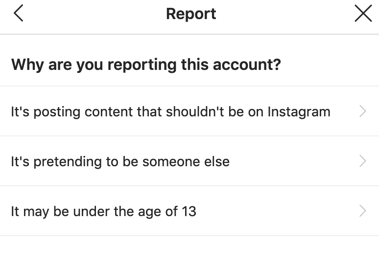Click chevron beside pretending to be someone else
379x264 pixels.
[363, 161]
